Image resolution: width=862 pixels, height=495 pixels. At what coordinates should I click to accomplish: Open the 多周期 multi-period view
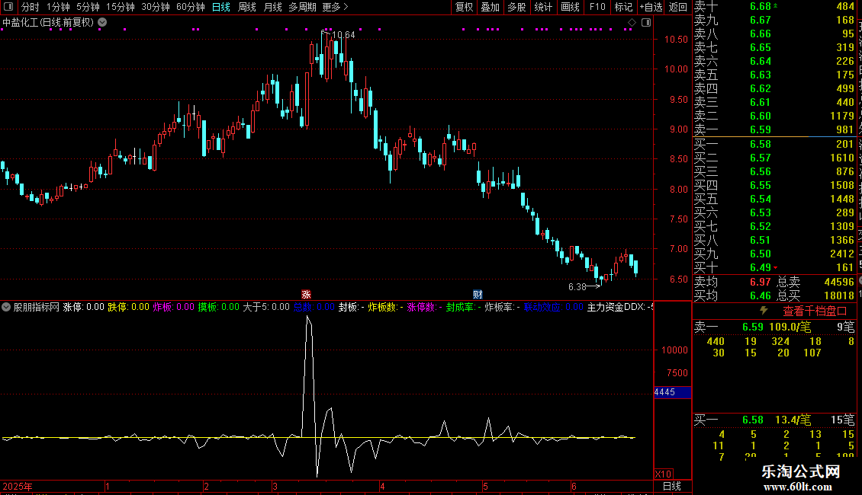[x=302, y=7]
